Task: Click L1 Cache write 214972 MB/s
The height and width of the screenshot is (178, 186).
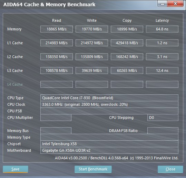Action: (92, 43)
